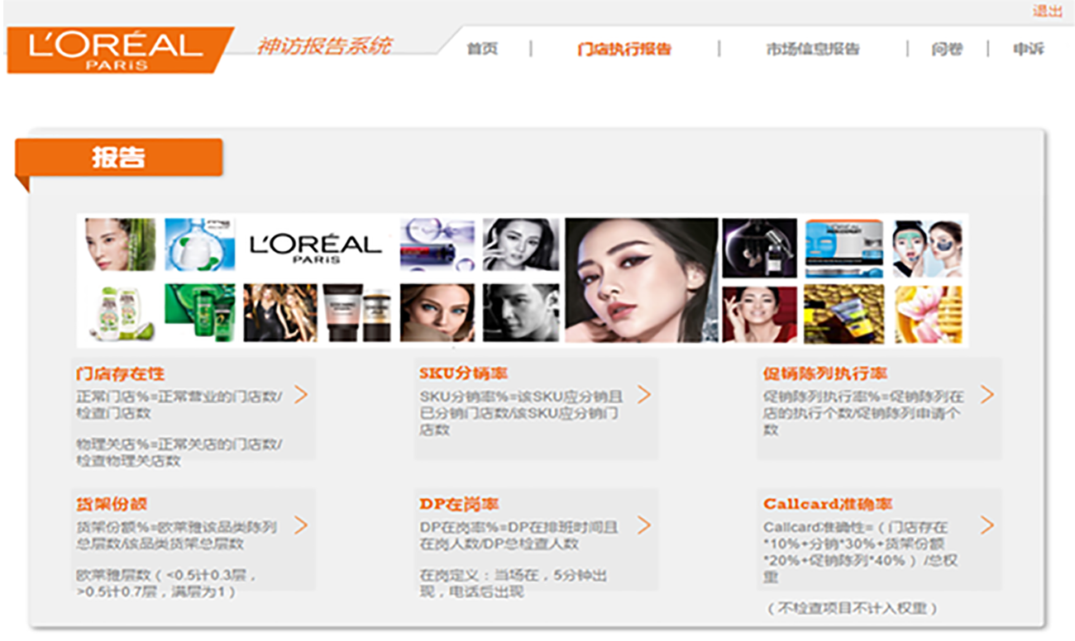Select the woman in red thumbnail

(x=759, y=315)
